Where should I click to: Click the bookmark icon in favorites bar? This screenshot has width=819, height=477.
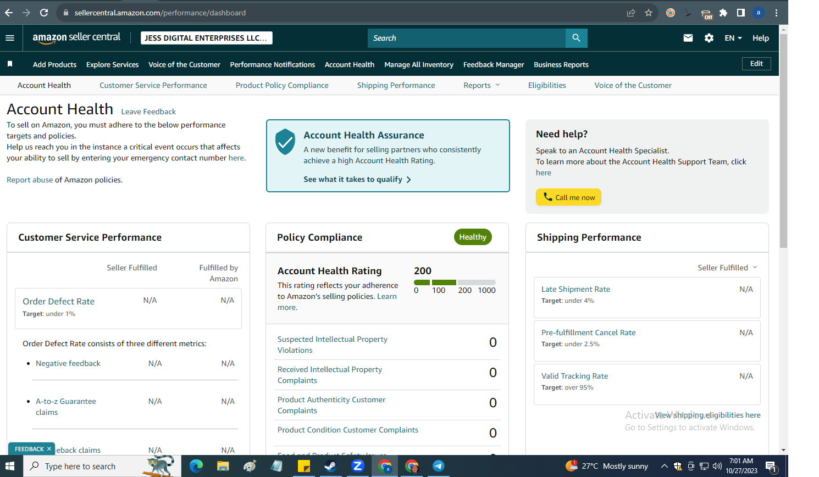point(10,64)
